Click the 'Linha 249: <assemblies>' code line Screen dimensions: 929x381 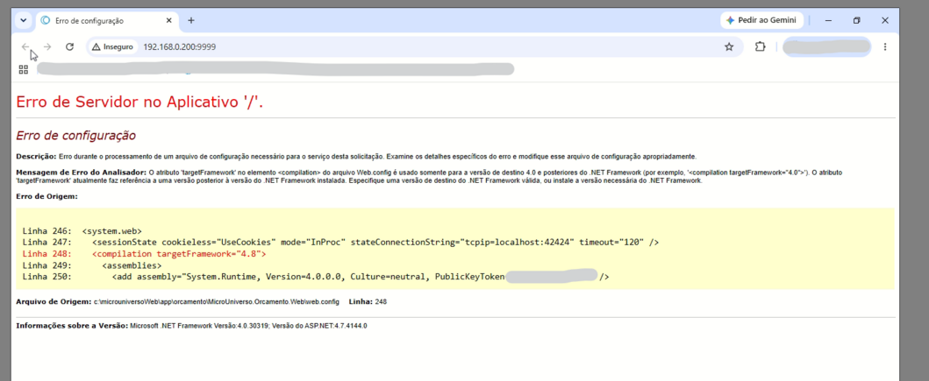click(92, 265)
